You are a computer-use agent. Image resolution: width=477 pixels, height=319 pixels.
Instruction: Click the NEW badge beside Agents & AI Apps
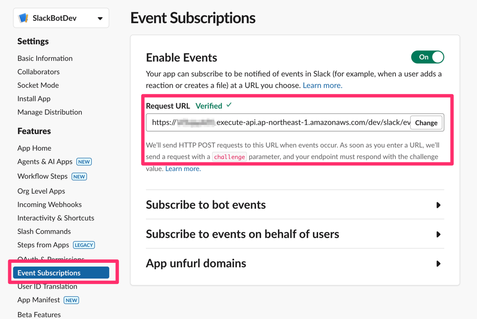pos(83,161)
